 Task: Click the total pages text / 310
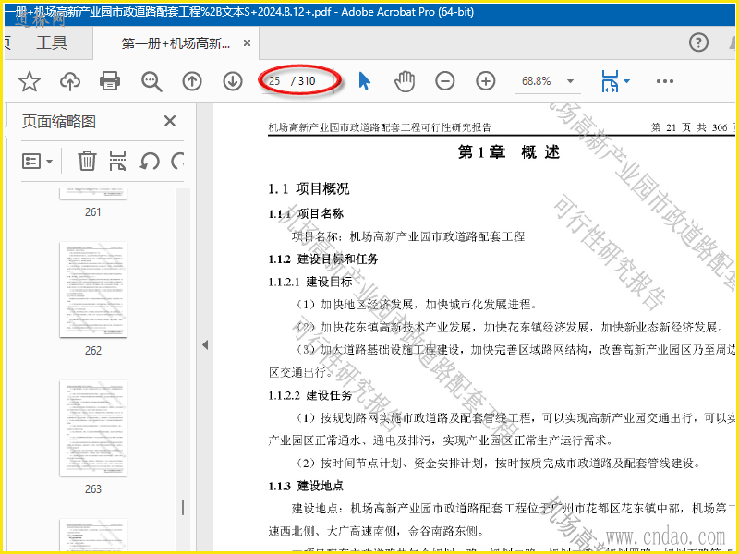(x=303, y=81)
